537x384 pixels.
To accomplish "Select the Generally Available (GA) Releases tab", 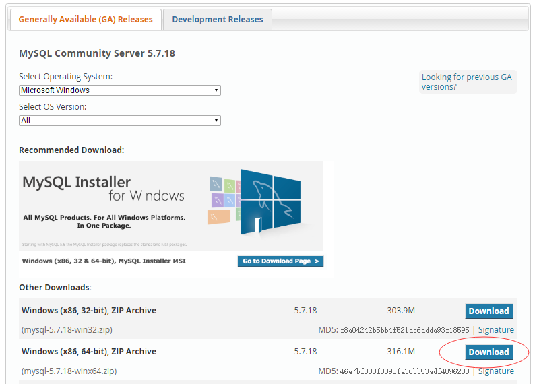I will [86, 20].
